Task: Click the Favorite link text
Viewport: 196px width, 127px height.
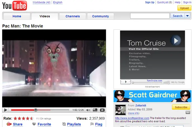Action: (44, 124)
